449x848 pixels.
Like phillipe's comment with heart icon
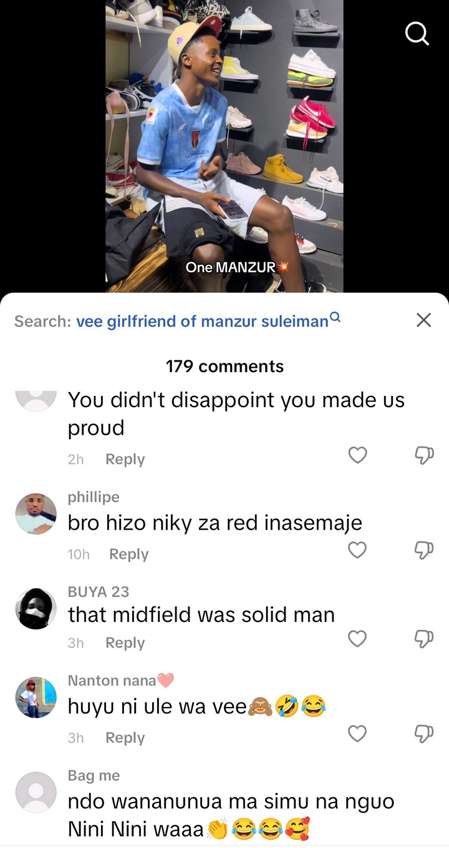[x=357, y=550]
